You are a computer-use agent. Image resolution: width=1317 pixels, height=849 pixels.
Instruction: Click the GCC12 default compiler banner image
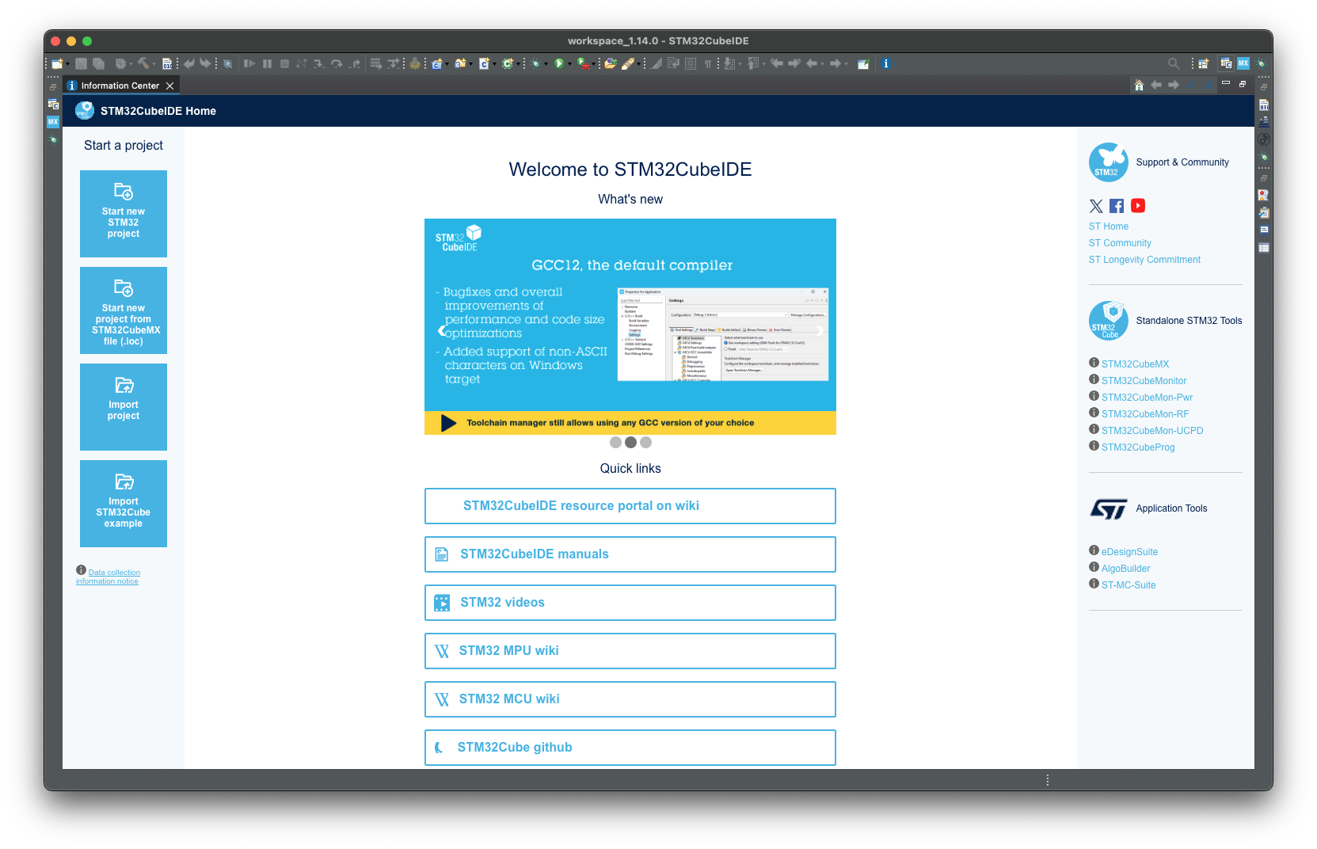(x=630, y=326)
